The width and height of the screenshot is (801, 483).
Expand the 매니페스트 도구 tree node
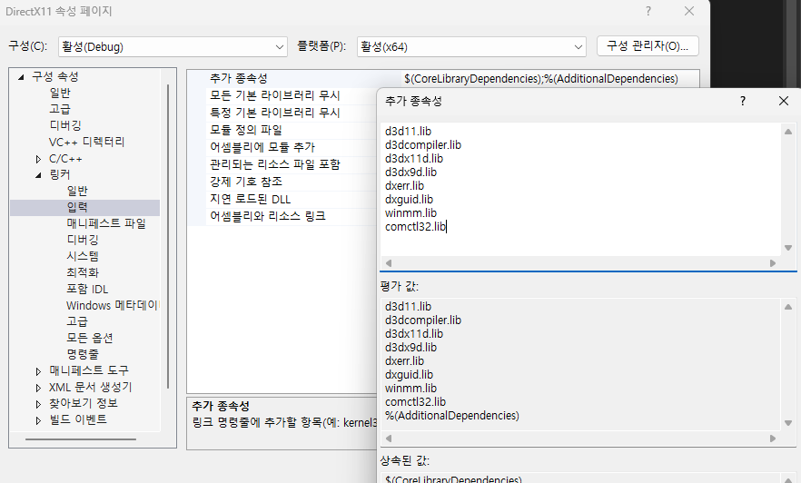[38, 371]
